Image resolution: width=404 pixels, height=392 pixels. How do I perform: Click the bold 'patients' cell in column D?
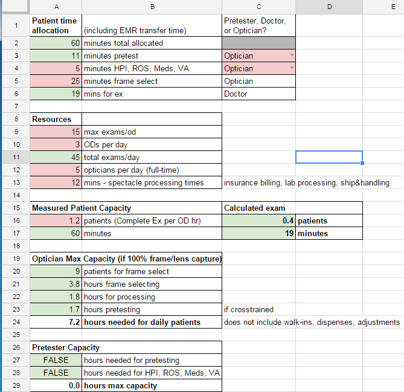pos(329,220)
